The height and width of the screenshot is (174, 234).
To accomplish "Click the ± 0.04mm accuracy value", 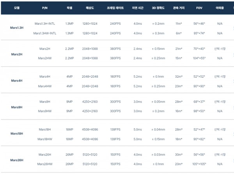I will [x=158, y=130].
